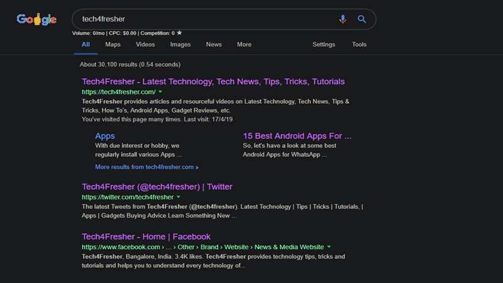Switch to the Images tab
503x283 pixels.
[x=180, y=45]
